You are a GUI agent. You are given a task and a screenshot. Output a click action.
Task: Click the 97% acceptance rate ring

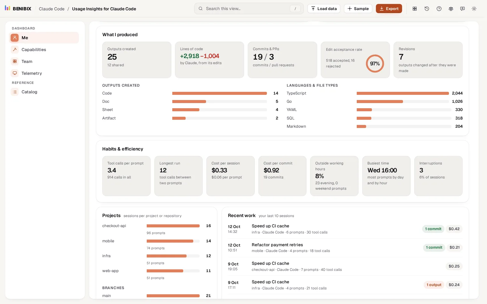tap(375, 64)
